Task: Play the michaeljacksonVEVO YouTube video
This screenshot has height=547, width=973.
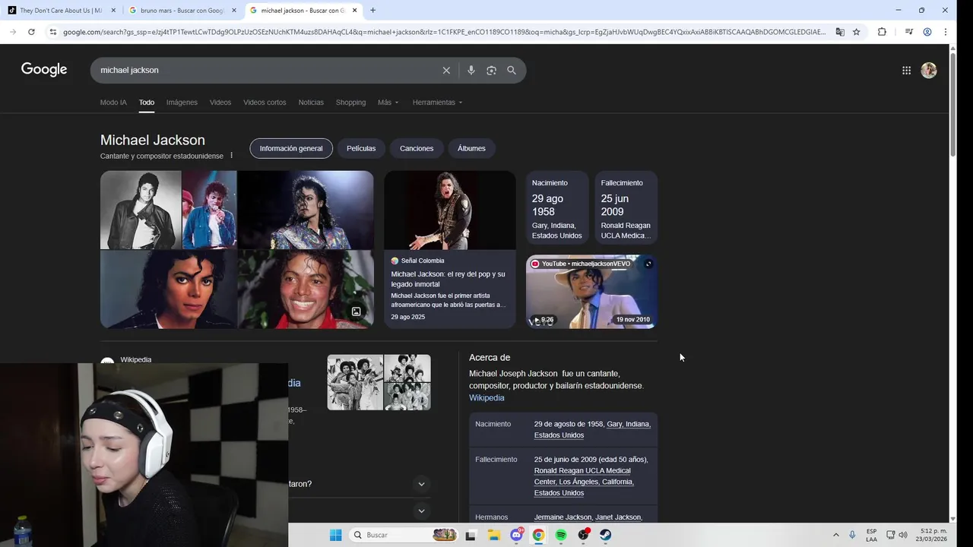Action: point(591,292)
